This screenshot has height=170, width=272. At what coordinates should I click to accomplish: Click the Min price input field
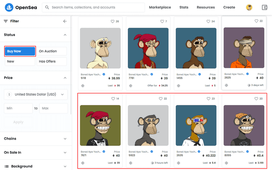[x=18, y=108]
